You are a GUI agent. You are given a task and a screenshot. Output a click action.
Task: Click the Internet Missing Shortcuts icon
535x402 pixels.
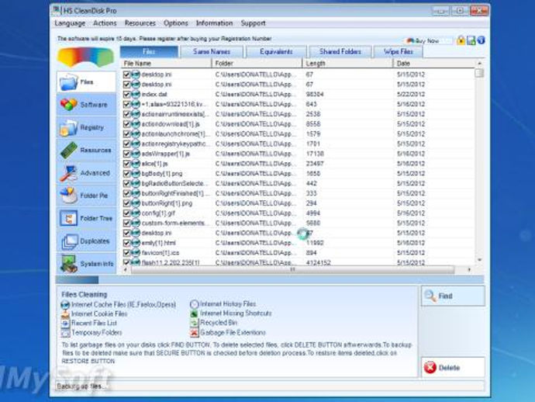pos(194,314)
